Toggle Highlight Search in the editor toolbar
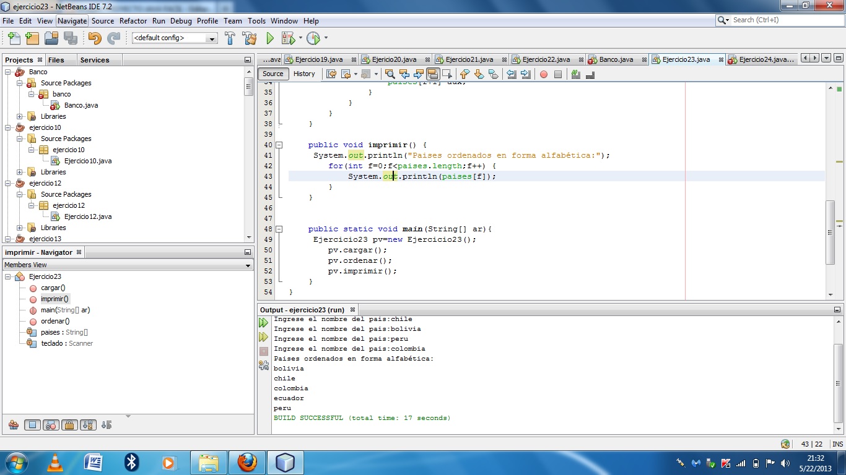Viewport: 846px width, 475px height. 434,74
